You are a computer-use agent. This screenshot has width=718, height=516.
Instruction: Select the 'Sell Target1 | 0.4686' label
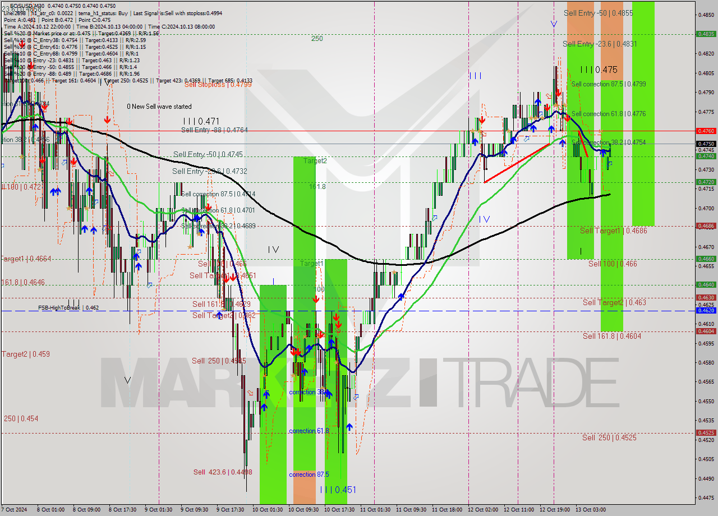point(613,231)
